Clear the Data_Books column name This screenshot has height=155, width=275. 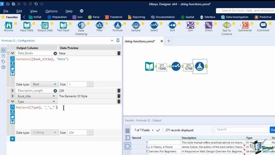tap(55, 53)
